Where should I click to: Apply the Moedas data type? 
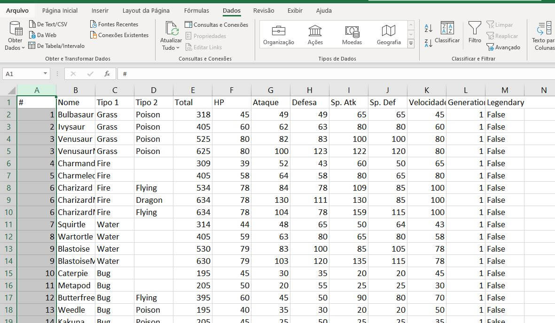tap(351, 33)
